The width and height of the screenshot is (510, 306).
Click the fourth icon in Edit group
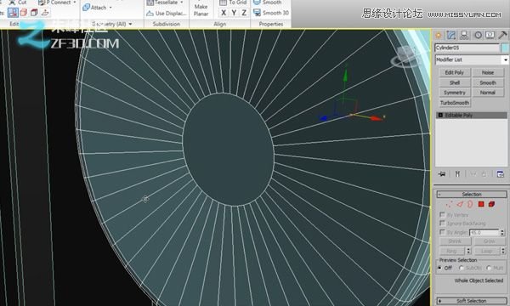pyautogui.click(x=45, y=13)
